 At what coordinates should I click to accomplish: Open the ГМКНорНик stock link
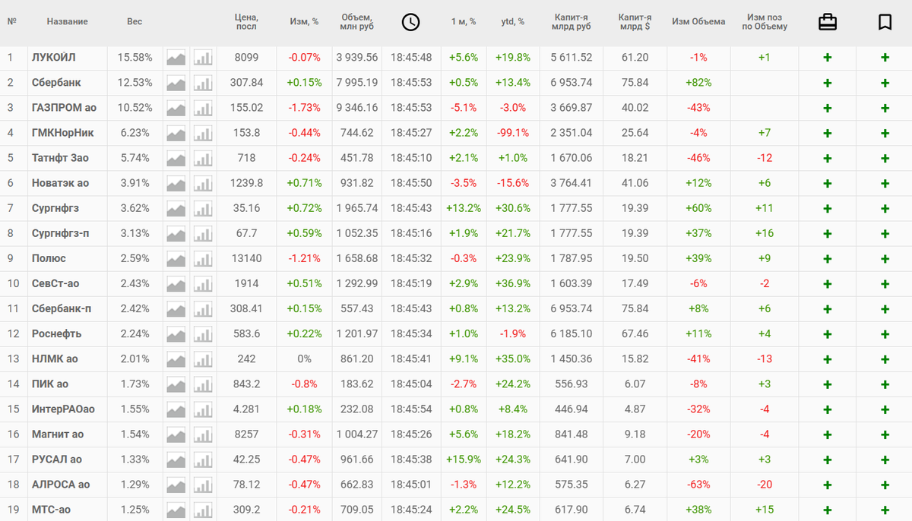point(63,133)
